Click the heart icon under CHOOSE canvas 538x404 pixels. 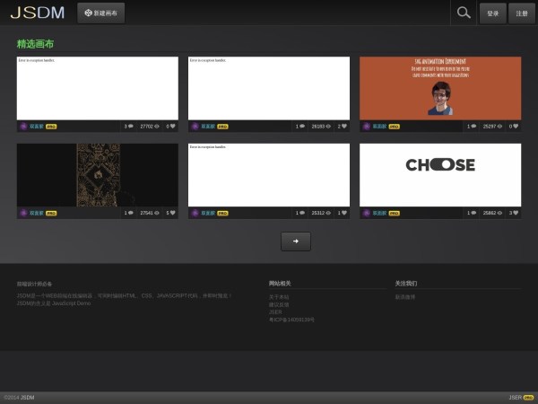[x=516, y=213]
